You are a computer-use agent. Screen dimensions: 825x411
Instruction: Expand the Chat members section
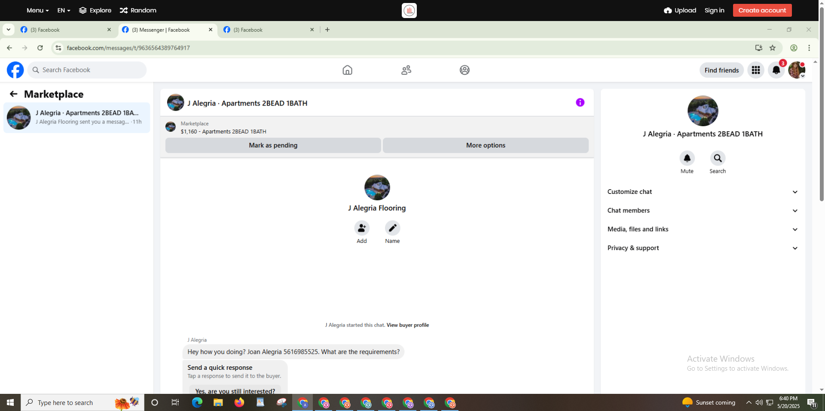pyautogui.click(x=703, y=211)
